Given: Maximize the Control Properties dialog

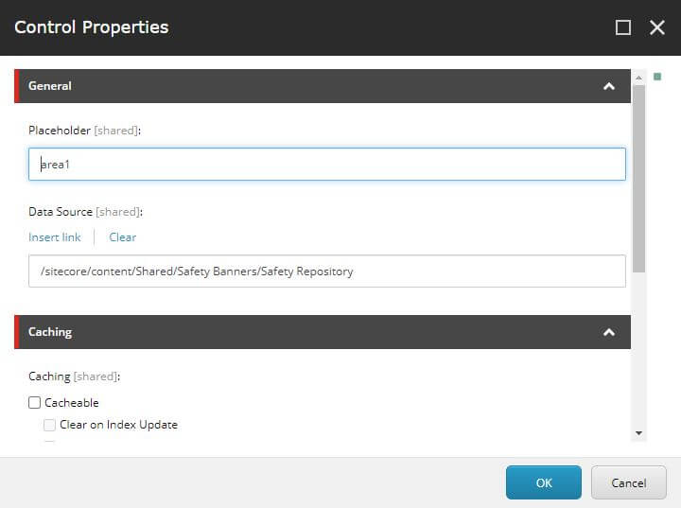Looking at the screenshot, I should coord(623,27).
